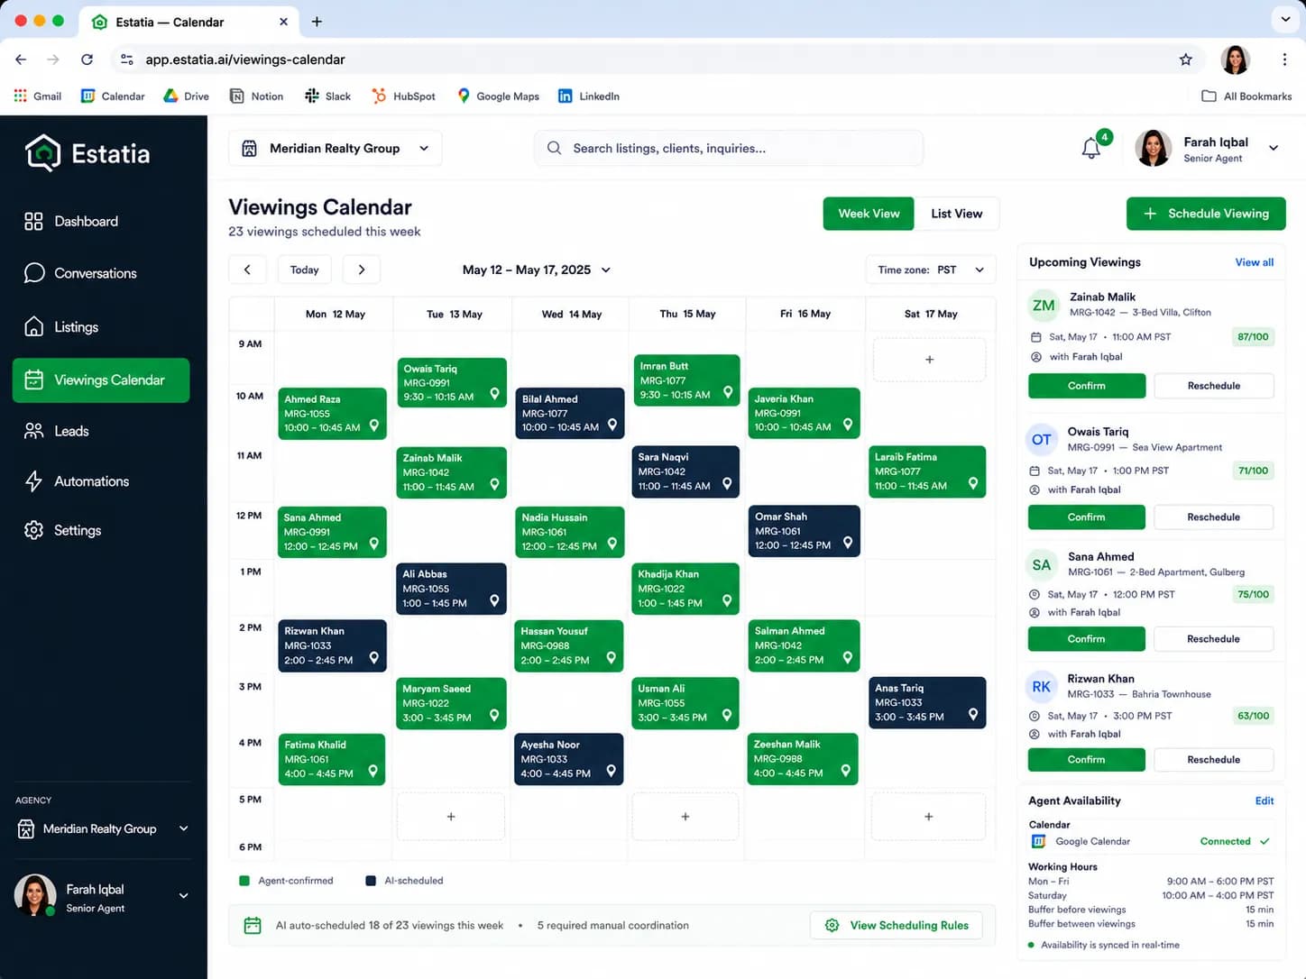This screenshot has height=979, width=1306.
Task: Open Viewings Calendar in sidebar
Action: click(101, 380)
